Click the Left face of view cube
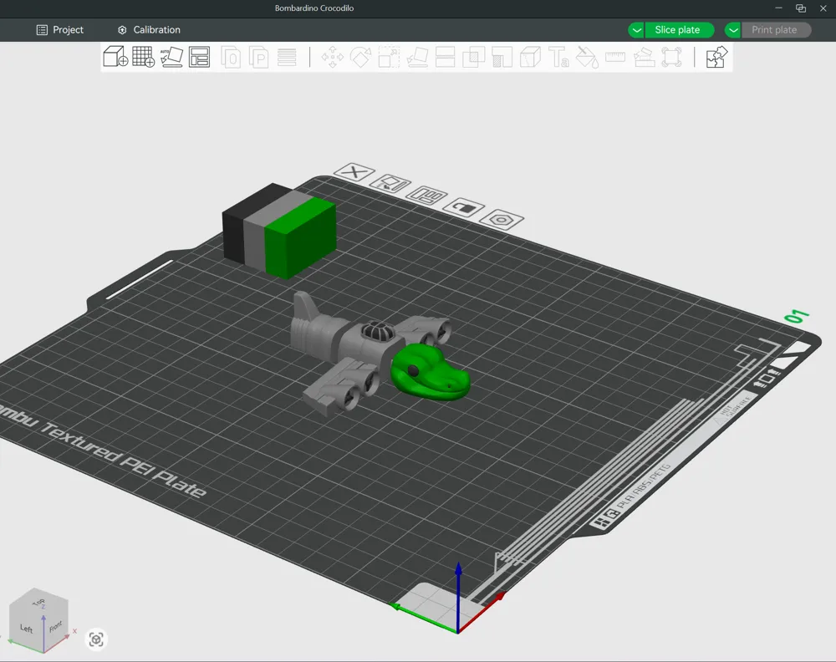Image resolution: width=836 pixels, height=662 pixels. (x=27, y=629)
